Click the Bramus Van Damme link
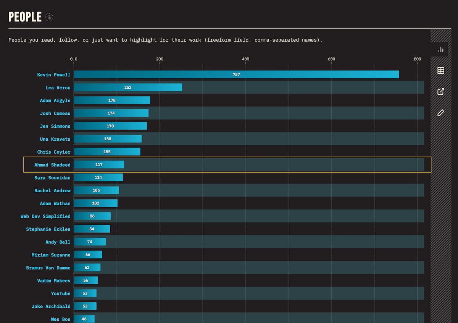Image resolution: width=458 pixels, height=323 pixels. coord(48,268)
